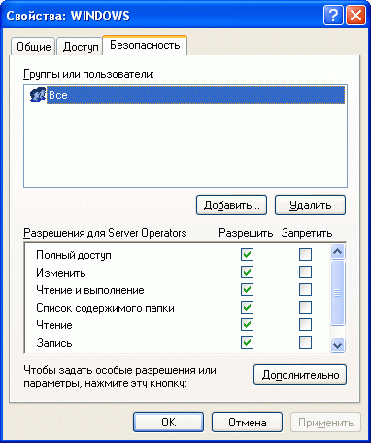Check deny Чтение checkbox
The height and width of the screenshot is (443, 371).
305,325
